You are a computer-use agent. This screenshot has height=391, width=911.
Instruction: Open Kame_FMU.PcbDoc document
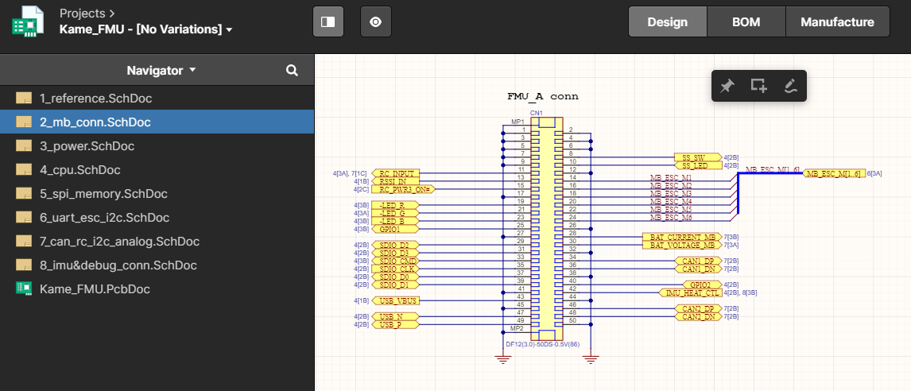pos(157,288)
